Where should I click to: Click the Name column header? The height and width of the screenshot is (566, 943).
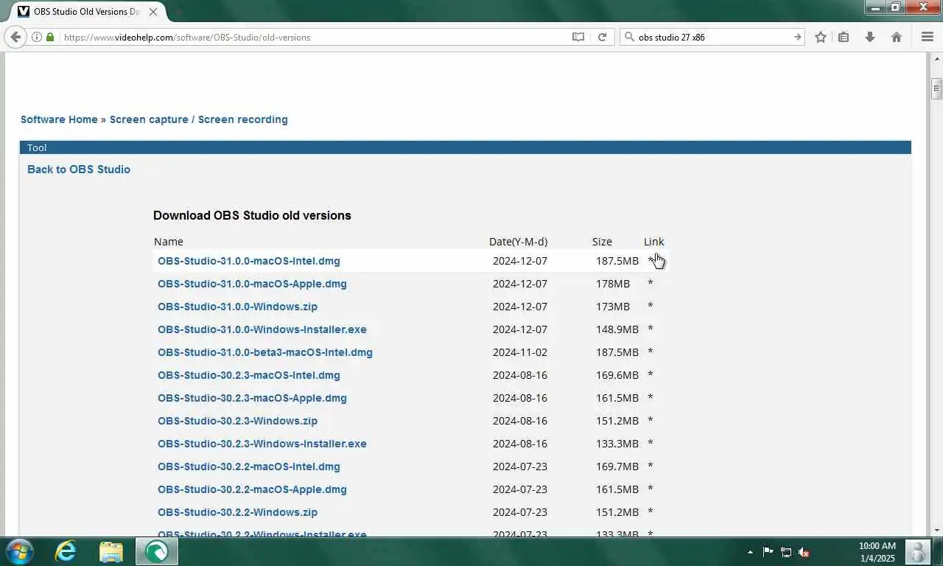pyautogui.click(x=169, y=242)
